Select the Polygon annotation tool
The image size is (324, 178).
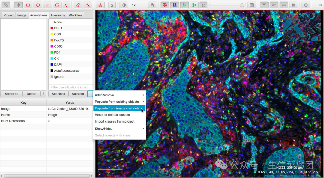pyautogui.click(x=57, y=5)
